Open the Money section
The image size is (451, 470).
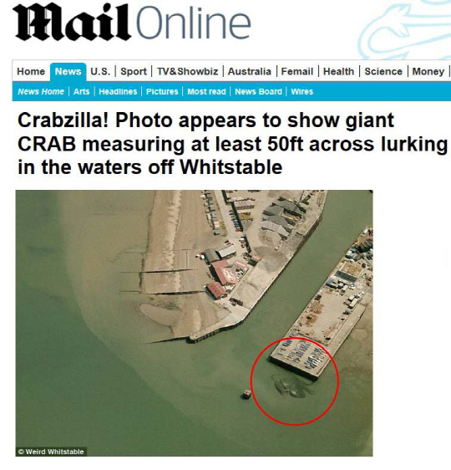pos(428,72)
